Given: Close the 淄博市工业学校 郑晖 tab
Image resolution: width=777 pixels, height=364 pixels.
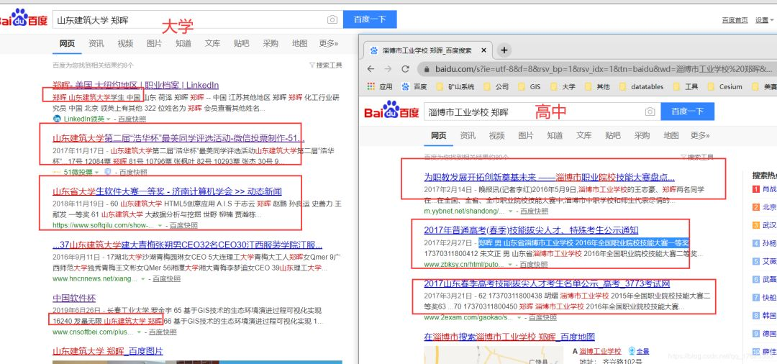Looking at the screenshot, I should point(484,50).
